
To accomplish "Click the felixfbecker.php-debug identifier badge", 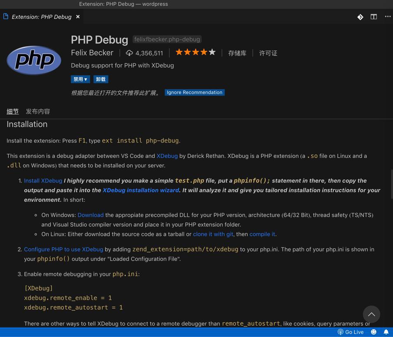I will tap(167, 40).
